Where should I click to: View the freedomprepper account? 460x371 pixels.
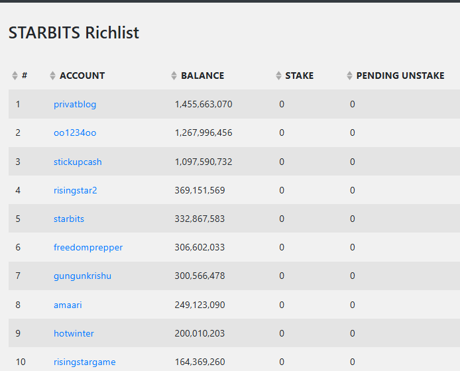(88, 248)
